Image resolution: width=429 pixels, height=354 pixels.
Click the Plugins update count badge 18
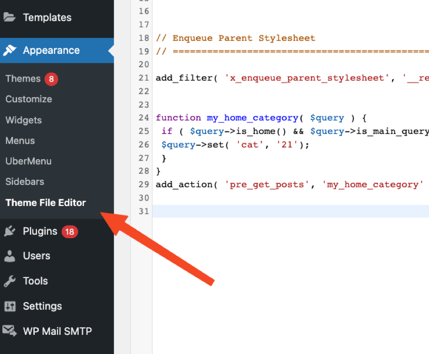(x=70, y=232)
